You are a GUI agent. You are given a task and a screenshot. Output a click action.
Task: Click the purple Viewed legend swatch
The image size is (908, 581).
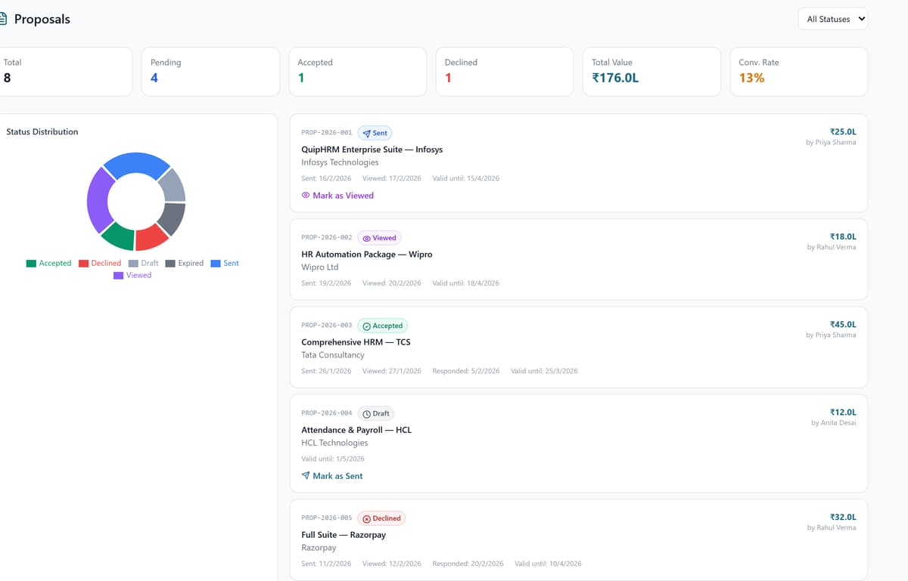click(118, 276)
